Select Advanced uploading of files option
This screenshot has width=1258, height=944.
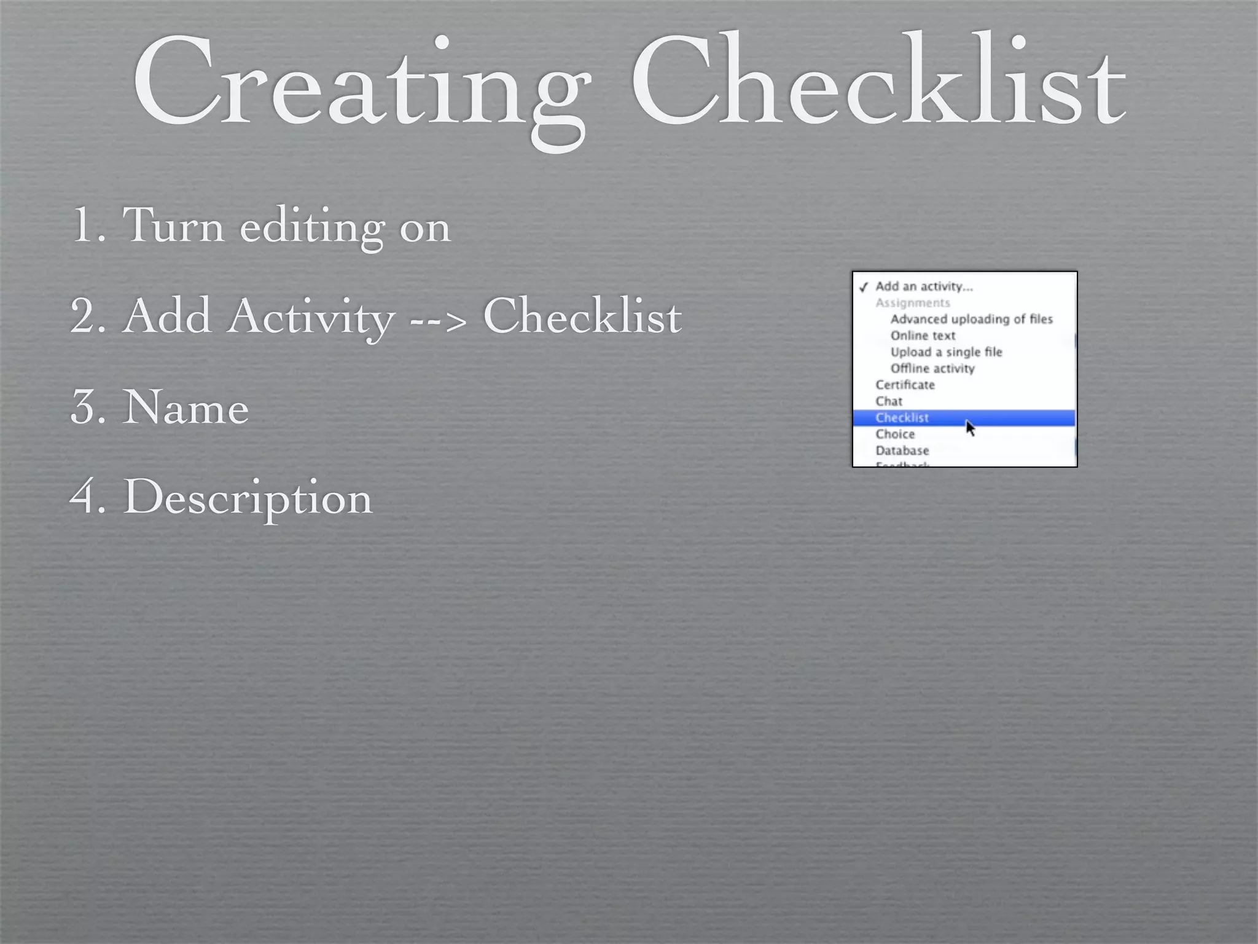coord(971,319)
